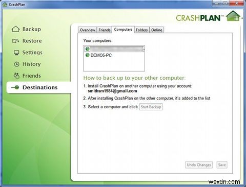Close the CrashPlan window
Image resolution: width=246 pixels, height=187 pixels.
click(x=236, y=3)
